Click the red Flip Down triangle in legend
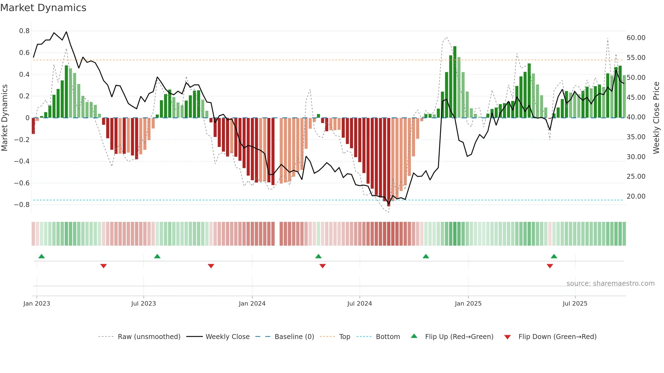 507,337
